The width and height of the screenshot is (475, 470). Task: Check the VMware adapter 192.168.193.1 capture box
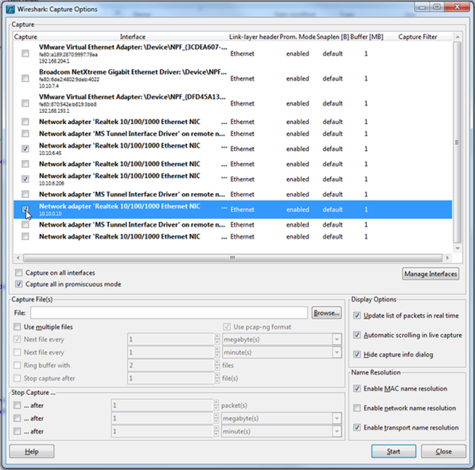[25, 103]
